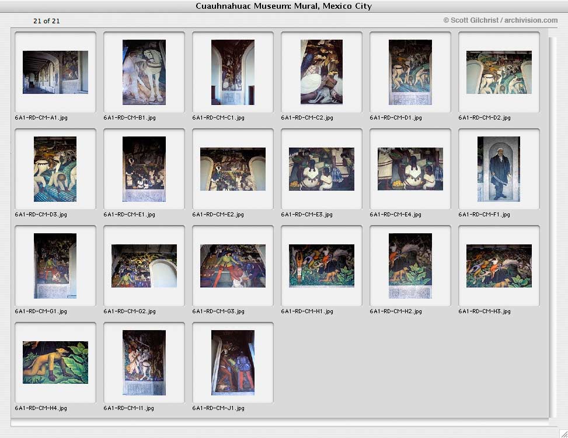Click the filename label 6A1-RD-CM-G2.jpg
568x438 pixels.
(130, 311)
